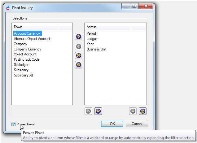Screen dimensions: 197x143
Task: Click the Across column header
Action: pos(107,27)
